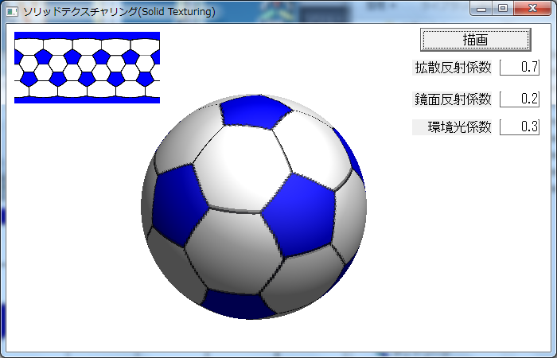557x358 pixels.
Task: Click the 拡散反射係数 label
Action: (452, 68)
